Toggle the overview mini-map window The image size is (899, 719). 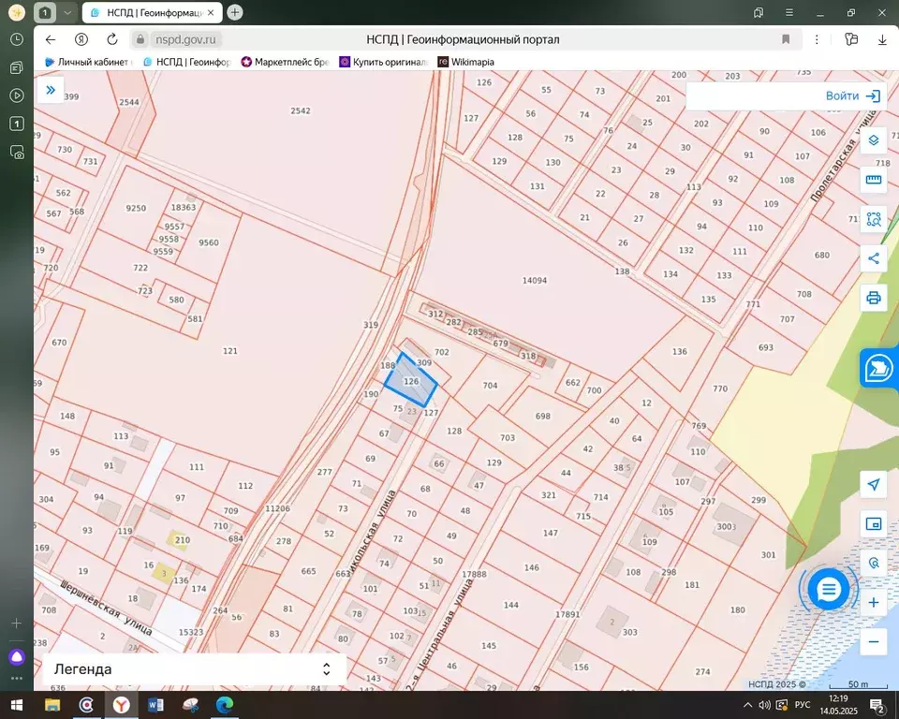pos(873,524)
